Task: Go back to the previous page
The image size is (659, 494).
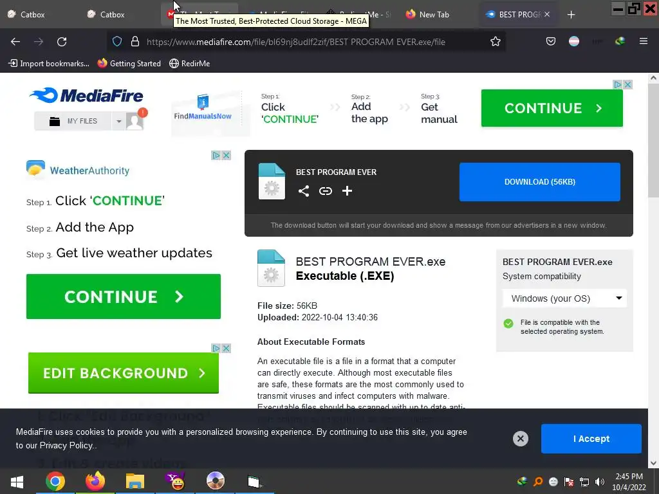Action: tap(15, 42)
